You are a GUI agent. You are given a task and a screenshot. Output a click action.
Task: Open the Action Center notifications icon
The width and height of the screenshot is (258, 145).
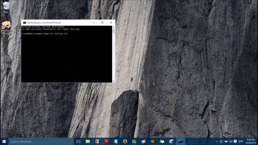pos(235,141)
